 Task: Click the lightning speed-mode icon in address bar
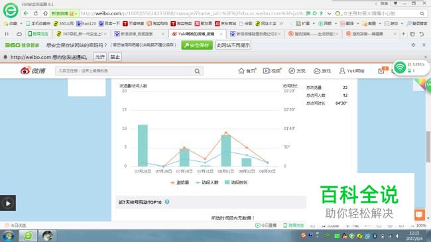click(321, 13)
